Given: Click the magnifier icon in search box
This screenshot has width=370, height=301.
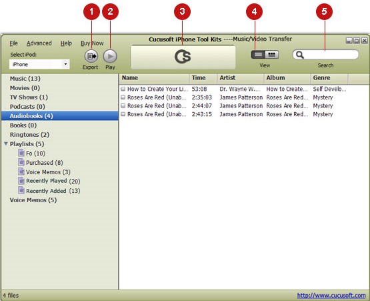Looking at the screenshot, I should point(300,55).
